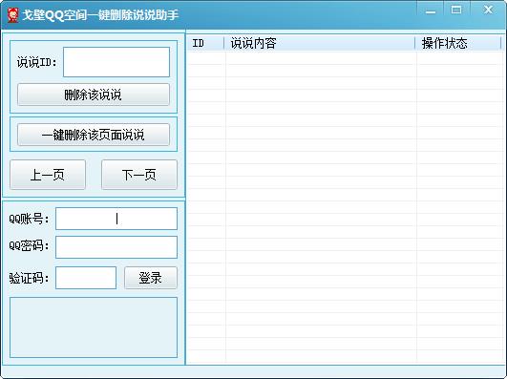Click the 验证码: label
The height and width of the screenshot is (379, 507).
point(29,278)
